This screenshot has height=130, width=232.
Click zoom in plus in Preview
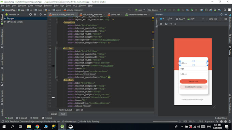click(216, 19)
